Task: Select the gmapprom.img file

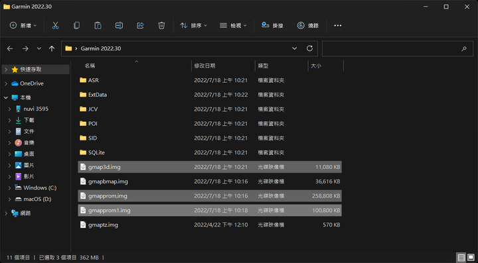Action: [210, 196]
